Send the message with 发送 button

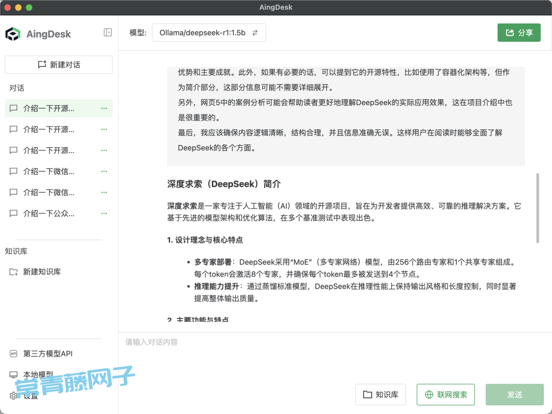coord(515,395)
